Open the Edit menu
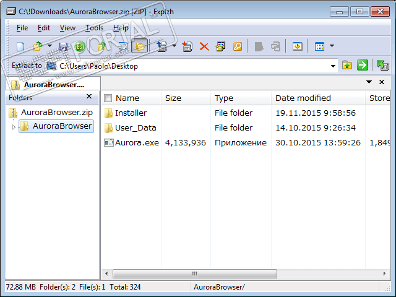This screenshot has width=396, height=297. (x=44, y=28)
